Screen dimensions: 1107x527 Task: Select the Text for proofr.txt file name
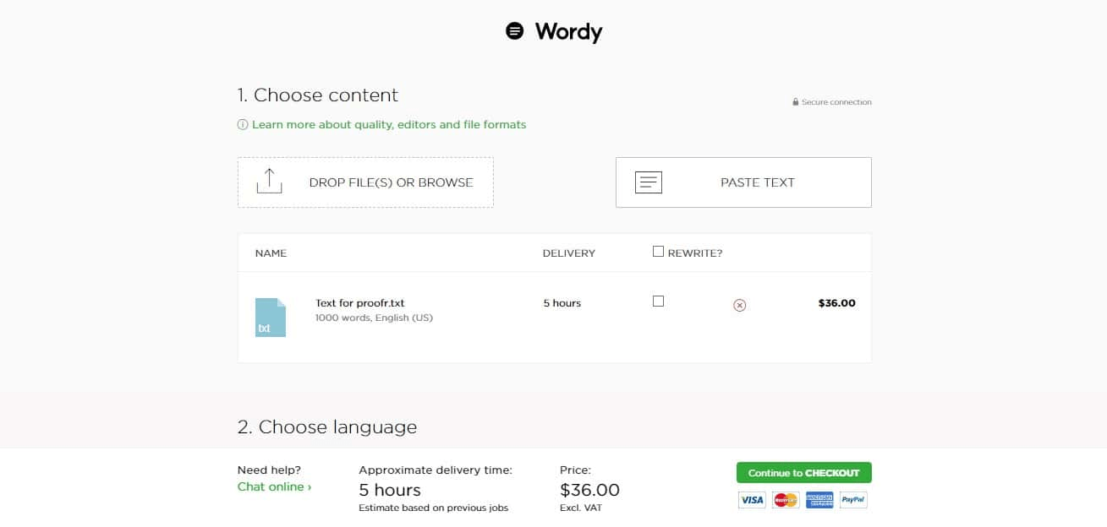[359, 302]
